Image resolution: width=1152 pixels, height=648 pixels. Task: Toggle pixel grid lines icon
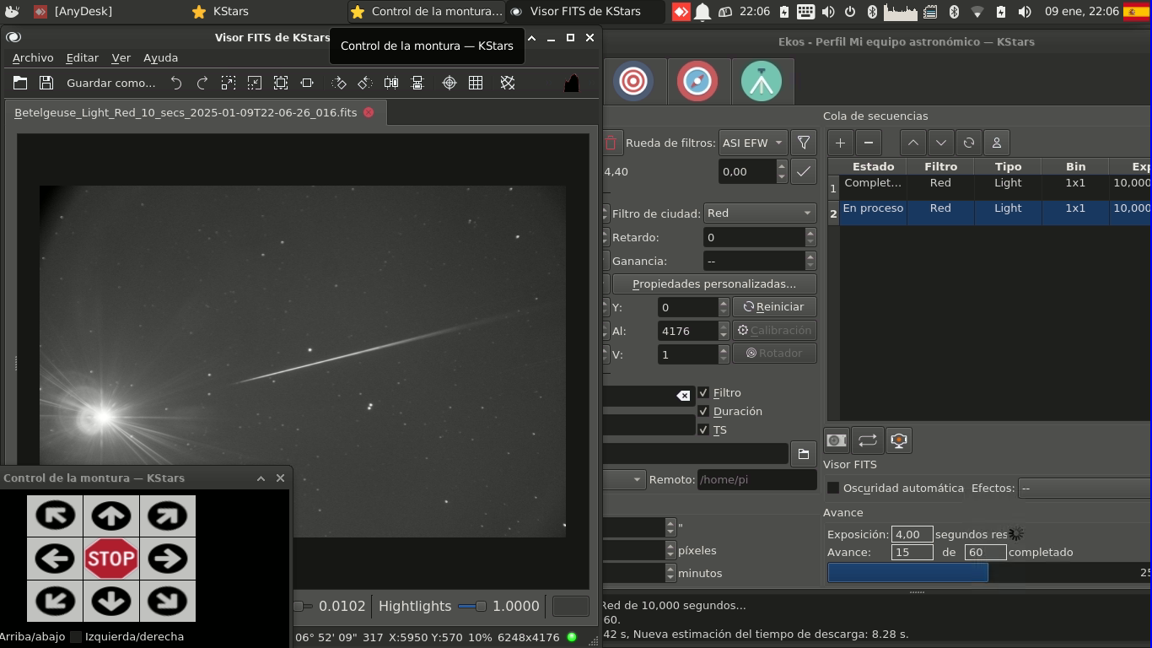click(x=476, y=83)
